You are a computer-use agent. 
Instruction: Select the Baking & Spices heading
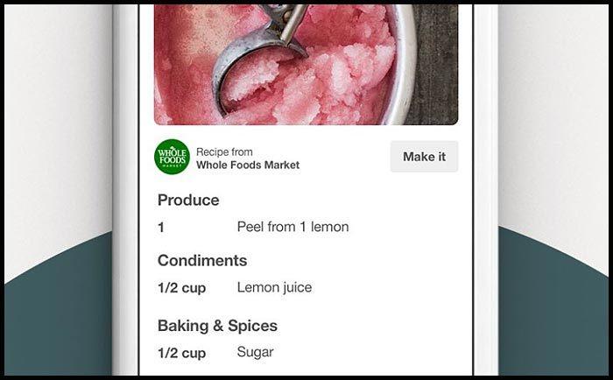[x=217, y=326]
